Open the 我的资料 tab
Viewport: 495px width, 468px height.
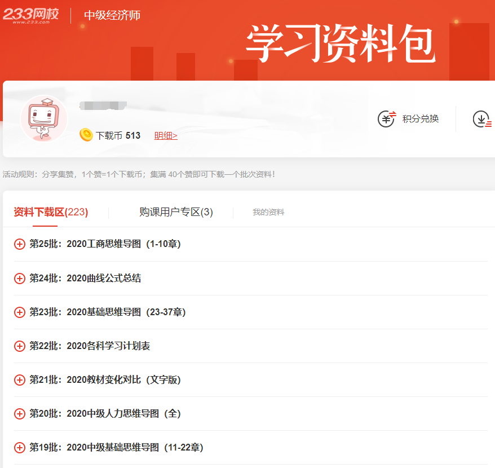click(268, 213)
